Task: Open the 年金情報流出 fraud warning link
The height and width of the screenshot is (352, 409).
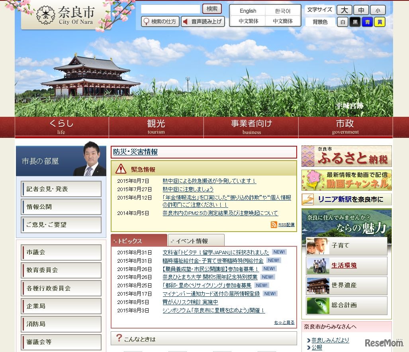Action: [x=227, y=201]
